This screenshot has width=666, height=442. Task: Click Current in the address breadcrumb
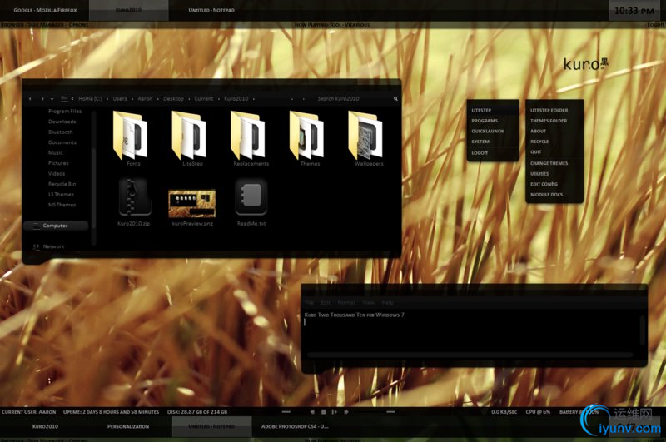(204, 98)
